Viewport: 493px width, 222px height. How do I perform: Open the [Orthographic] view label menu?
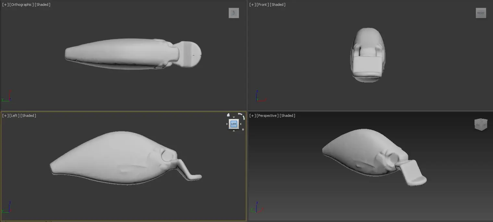tap(21, 5)
